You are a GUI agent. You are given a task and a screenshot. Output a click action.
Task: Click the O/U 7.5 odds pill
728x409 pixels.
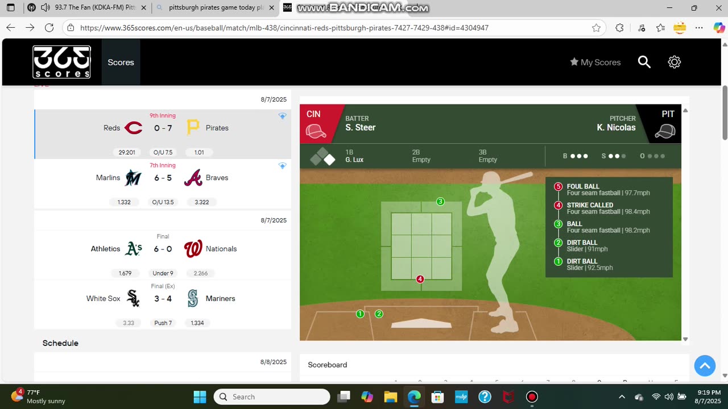coord(163,152)
